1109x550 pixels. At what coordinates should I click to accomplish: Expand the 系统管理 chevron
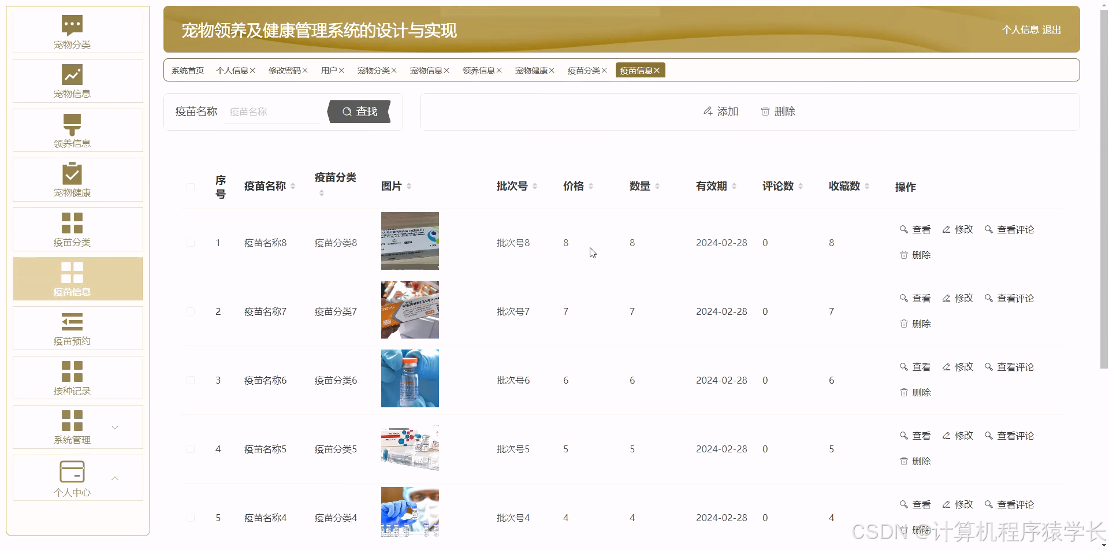click(x=115, y=428)
